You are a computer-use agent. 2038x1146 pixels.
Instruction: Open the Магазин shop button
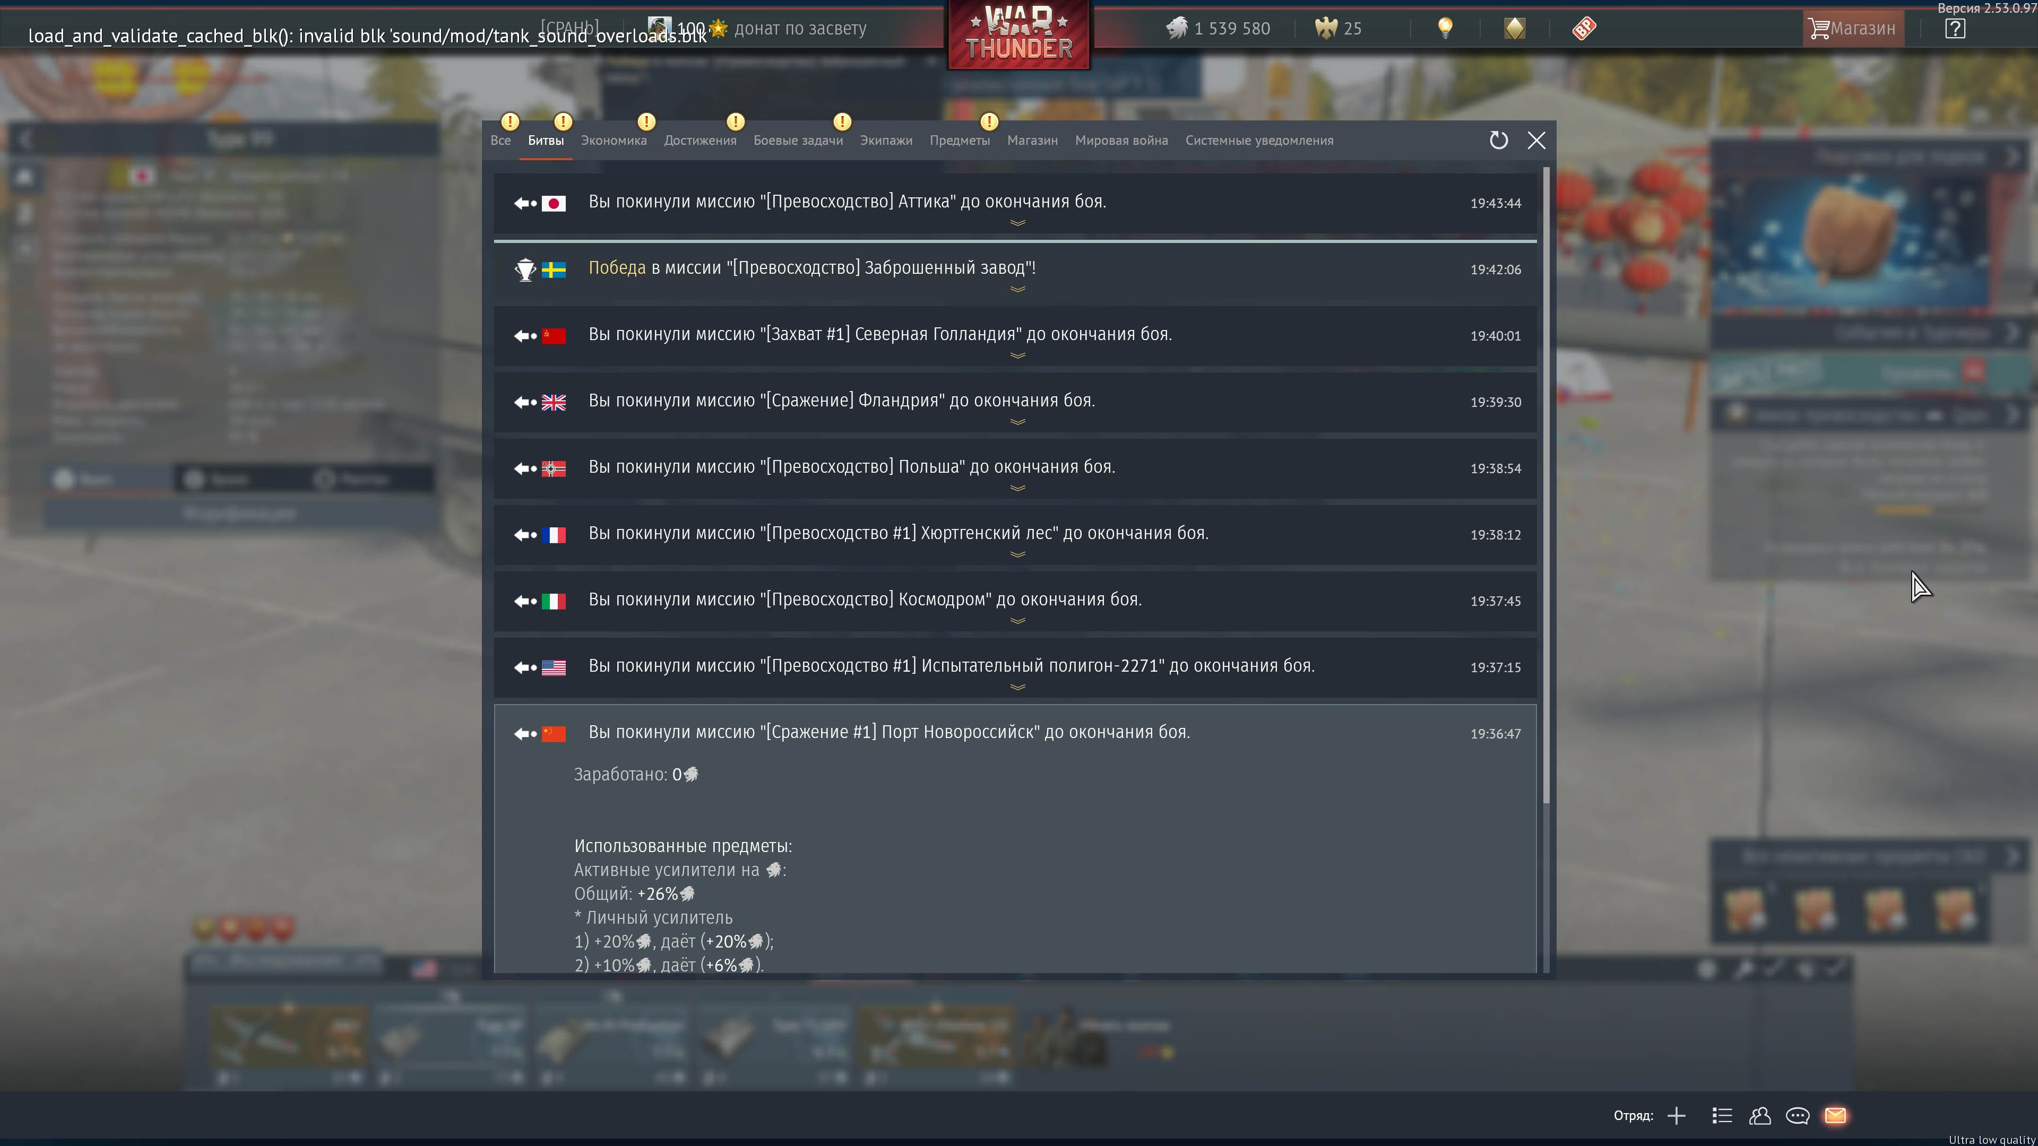pos(1853,29)
